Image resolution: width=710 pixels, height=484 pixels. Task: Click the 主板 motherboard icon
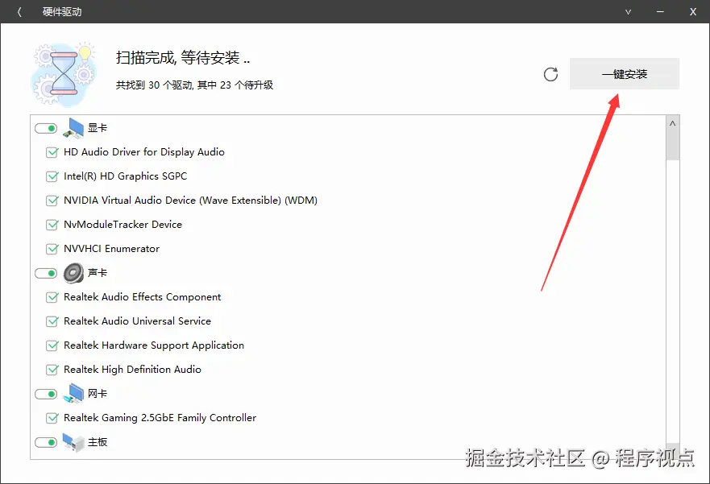click(x=73, y=442)
